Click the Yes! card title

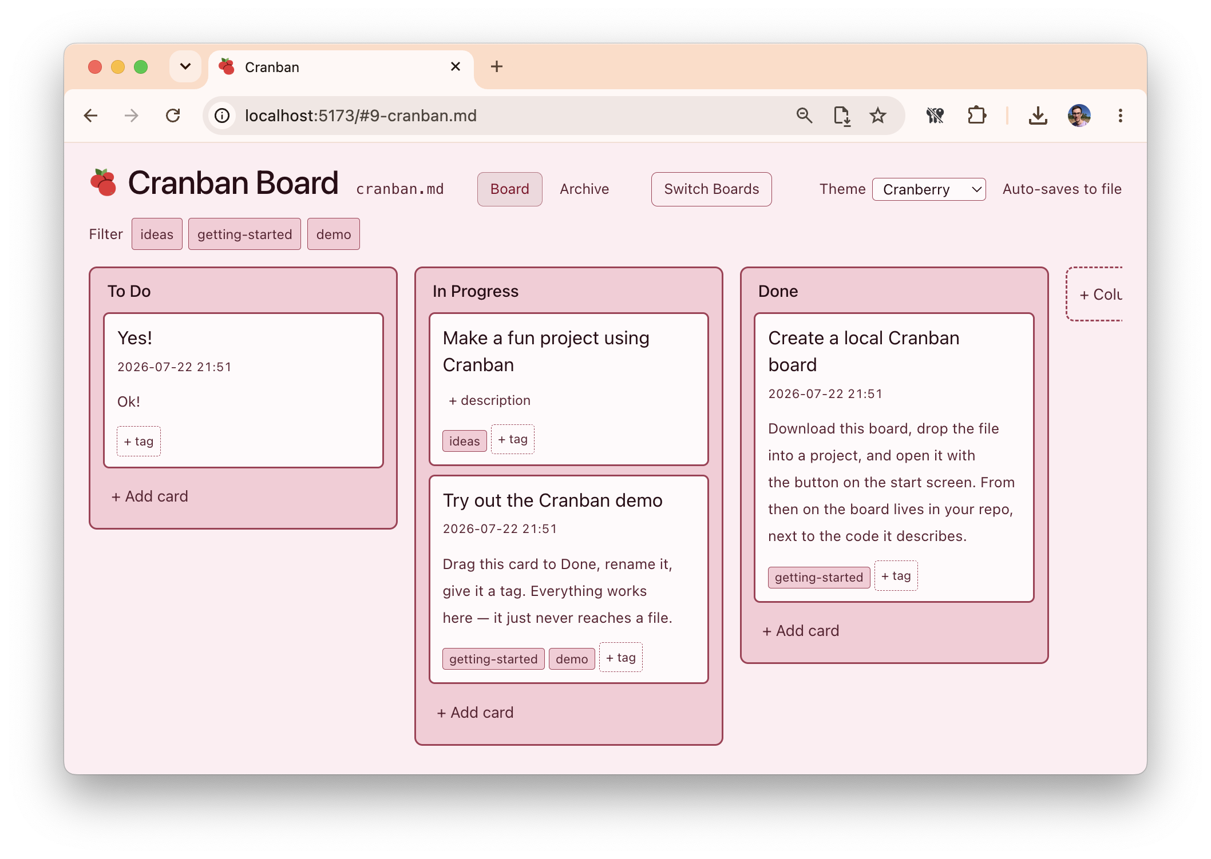135,338
